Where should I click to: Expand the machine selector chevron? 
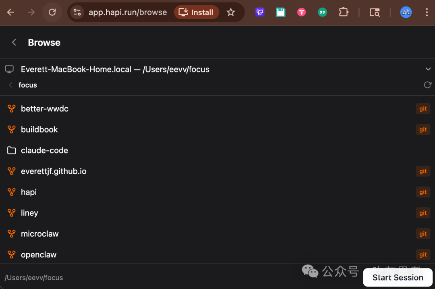coord(428,69)
